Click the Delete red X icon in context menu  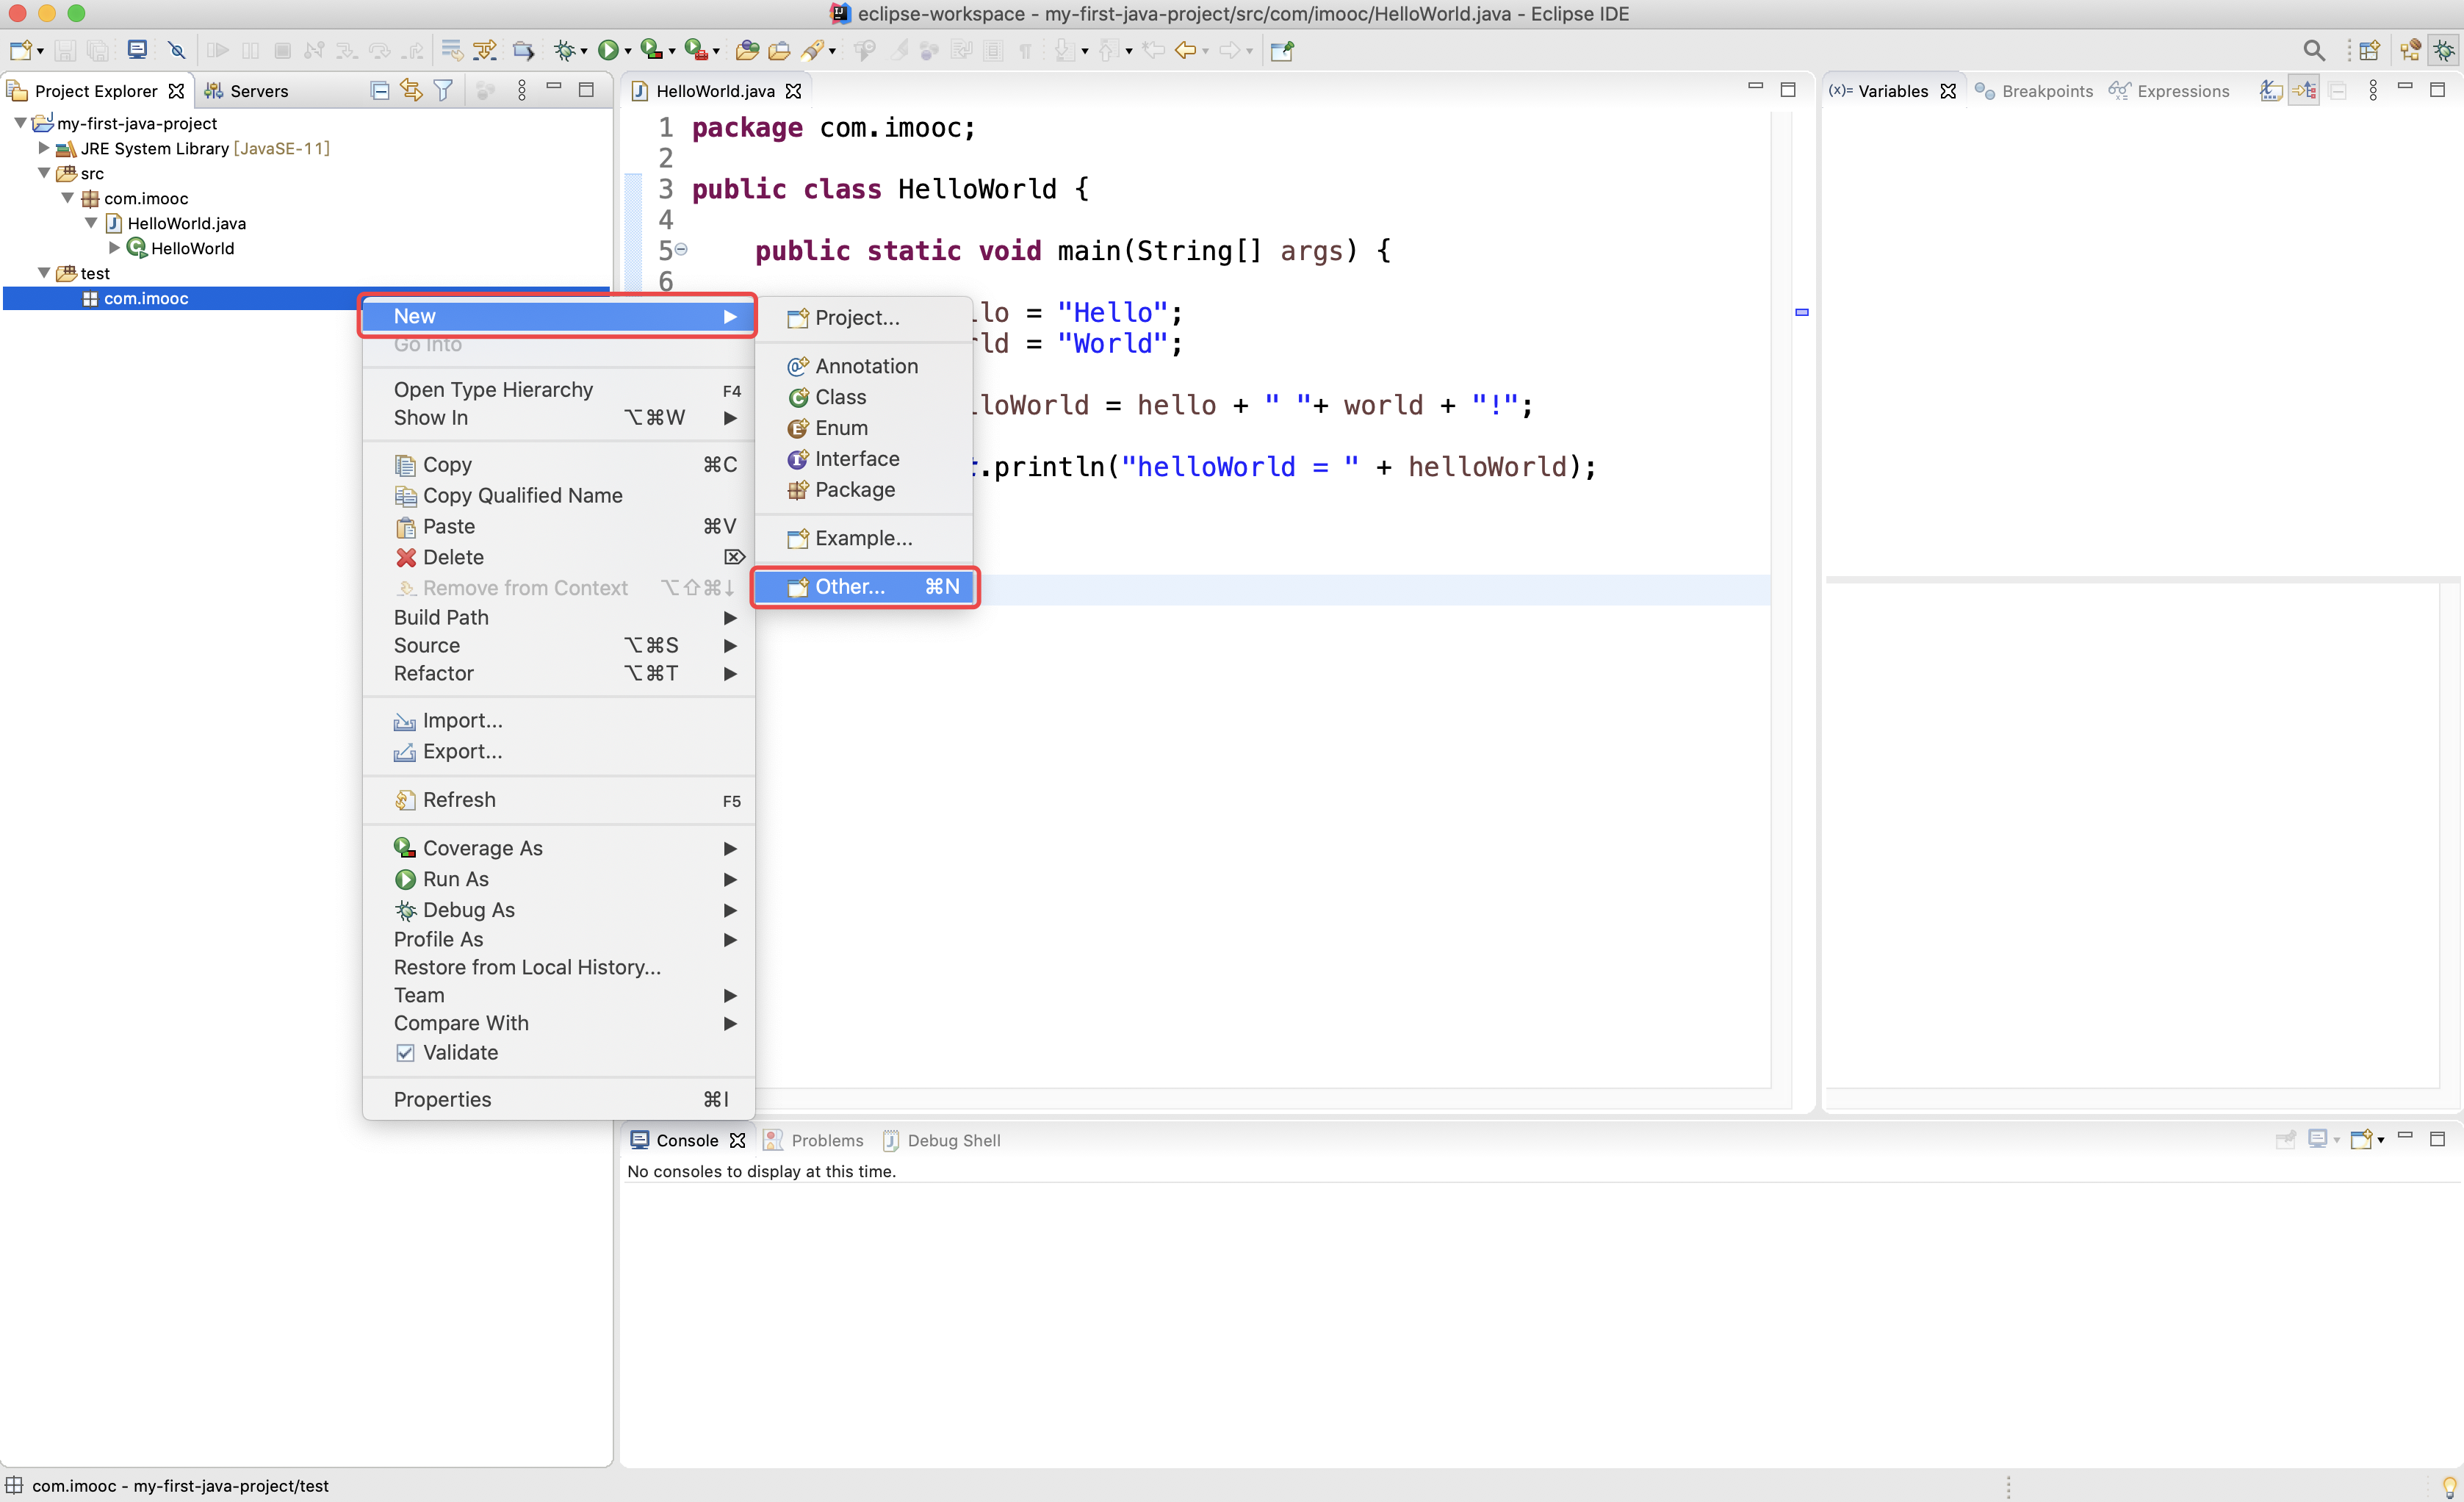tap(405, 557)
